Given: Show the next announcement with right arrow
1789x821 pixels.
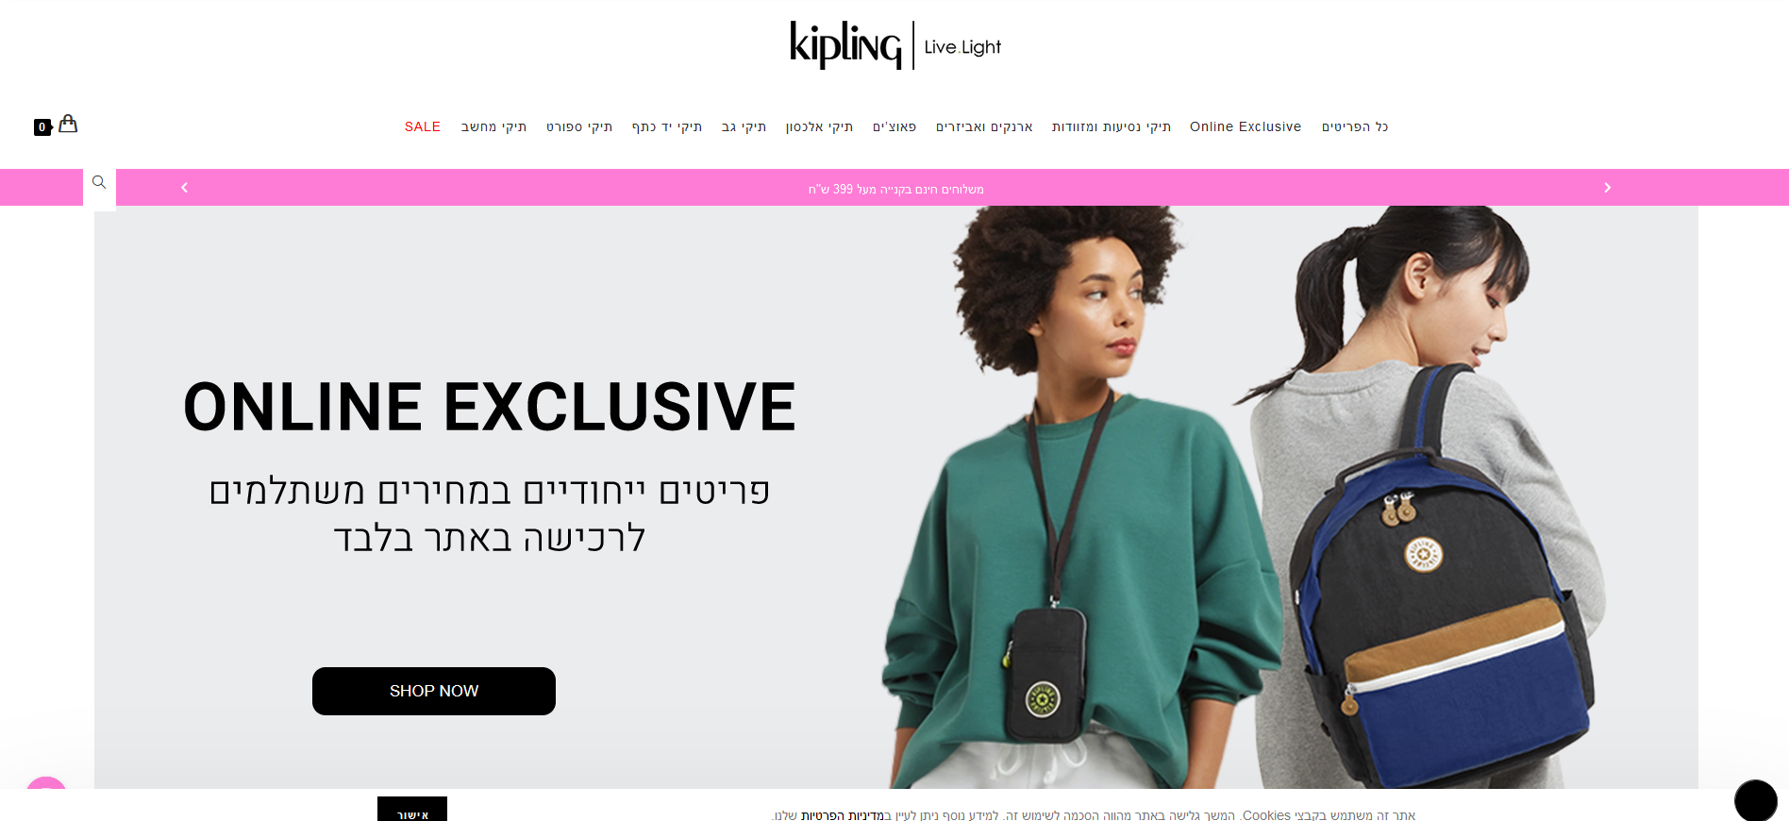Looking at the screenshot, I should pyautogui.click(x=1607, y=188).
